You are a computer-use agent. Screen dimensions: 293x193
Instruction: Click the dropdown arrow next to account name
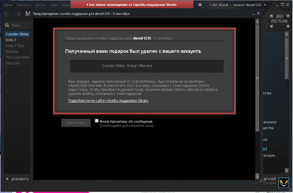point(265,5)
